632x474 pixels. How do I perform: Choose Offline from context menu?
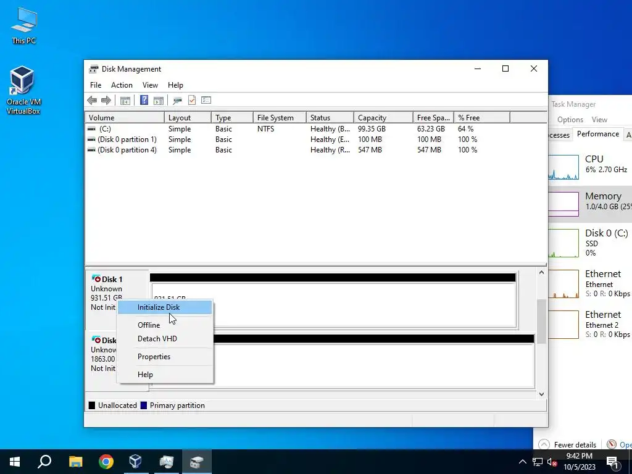pos(165,325)
